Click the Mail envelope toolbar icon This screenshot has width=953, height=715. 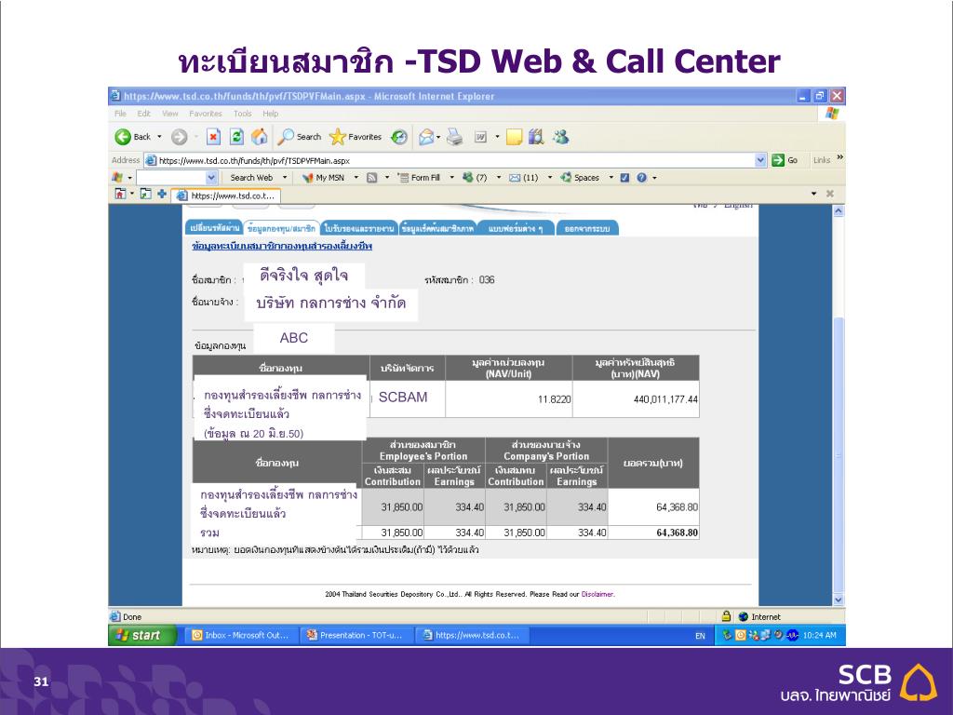click(426, 138)
